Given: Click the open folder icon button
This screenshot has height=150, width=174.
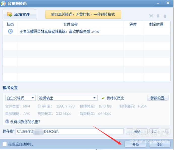Looking at the screenshot, I should [x=154, y=131].
